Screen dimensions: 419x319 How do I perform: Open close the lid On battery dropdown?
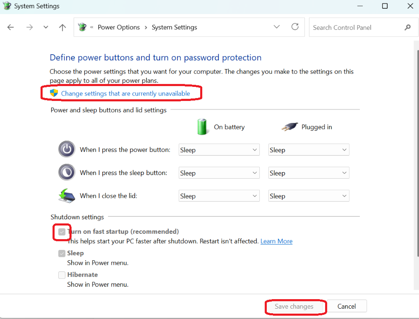point(219,196)
